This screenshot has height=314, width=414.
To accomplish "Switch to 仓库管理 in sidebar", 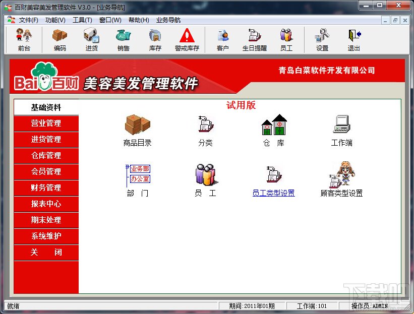I will pyautogui.click(x=46, y=155).
